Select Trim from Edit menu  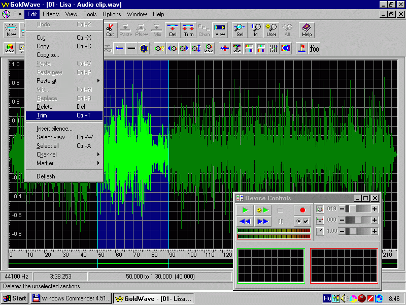[64, 115]
